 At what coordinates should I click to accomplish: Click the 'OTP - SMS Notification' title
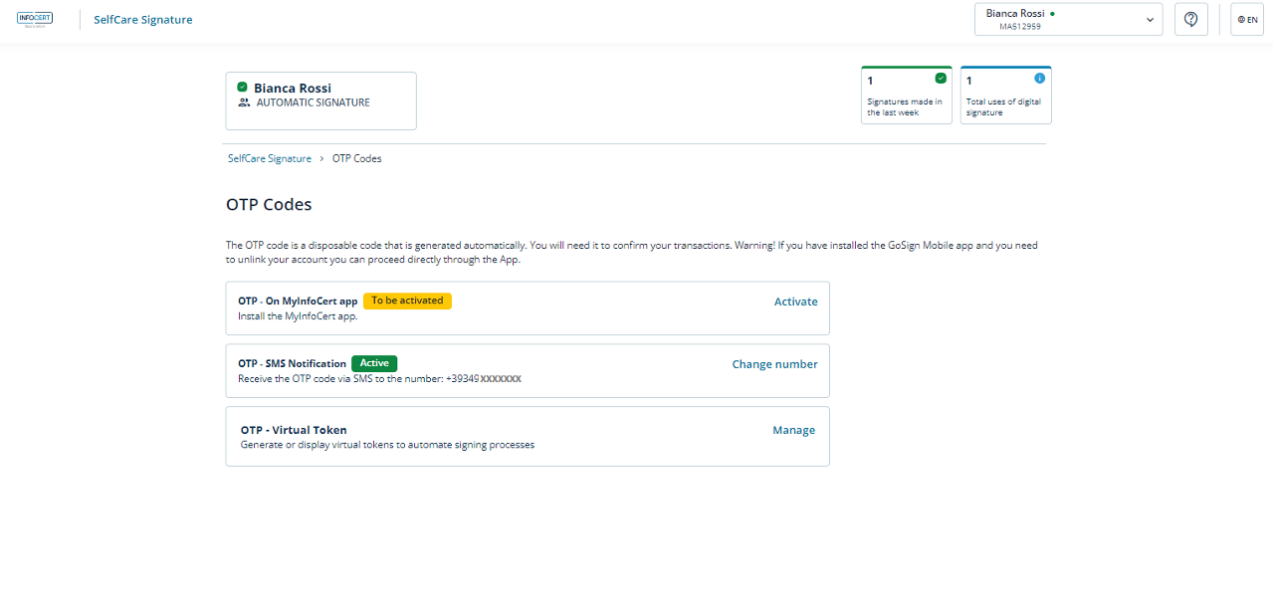tap(293, 363)
